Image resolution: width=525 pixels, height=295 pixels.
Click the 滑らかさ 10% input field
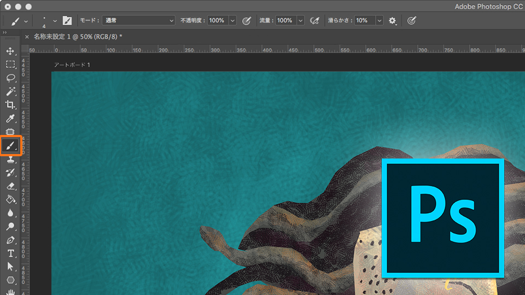365,21
